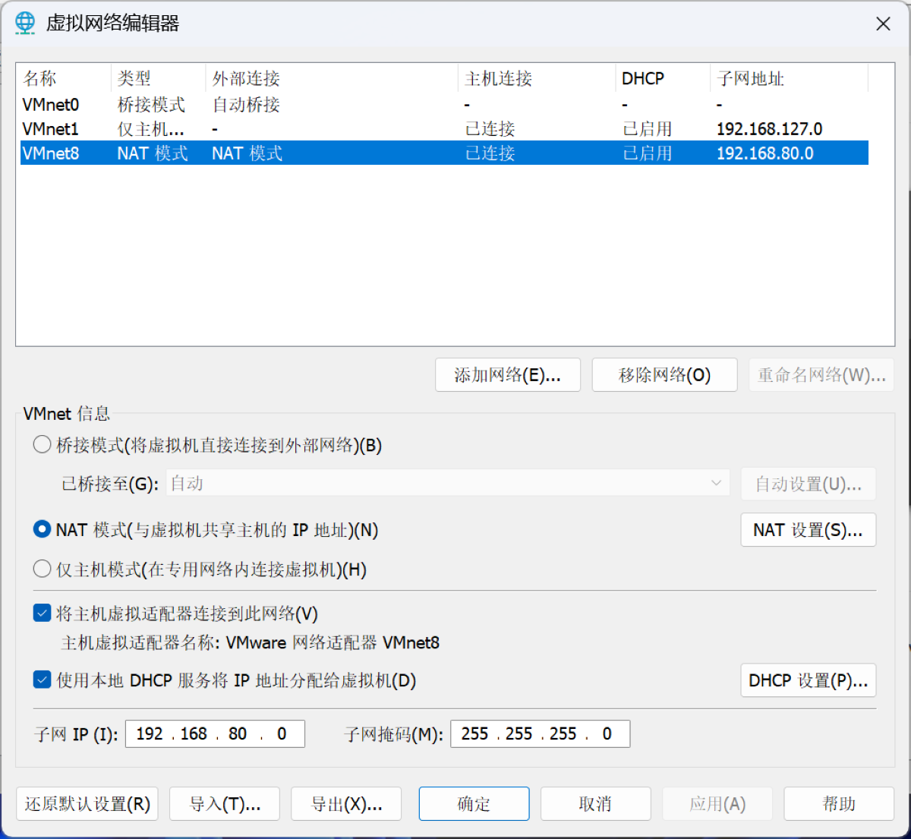
Task: Open 帮助 button
Action: tap(839, 804)
